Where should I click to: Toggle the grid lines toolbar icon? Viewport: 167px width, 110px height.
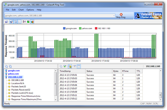pos(19,22)
